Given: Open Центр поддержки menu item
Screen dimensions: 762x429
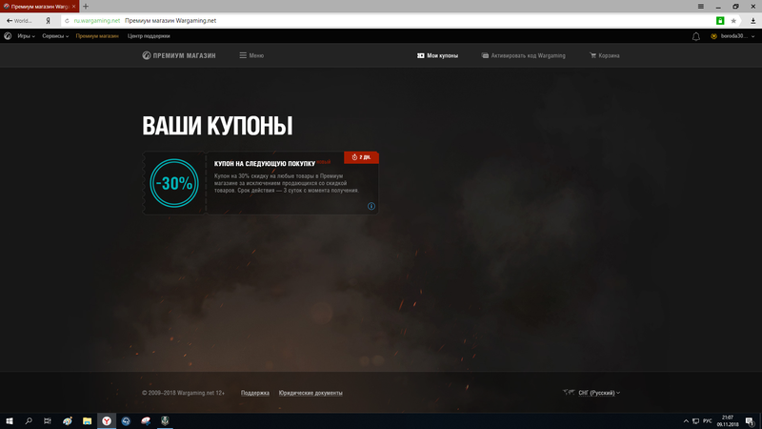Looking at the screenshot, I should (x=149, y=36).
